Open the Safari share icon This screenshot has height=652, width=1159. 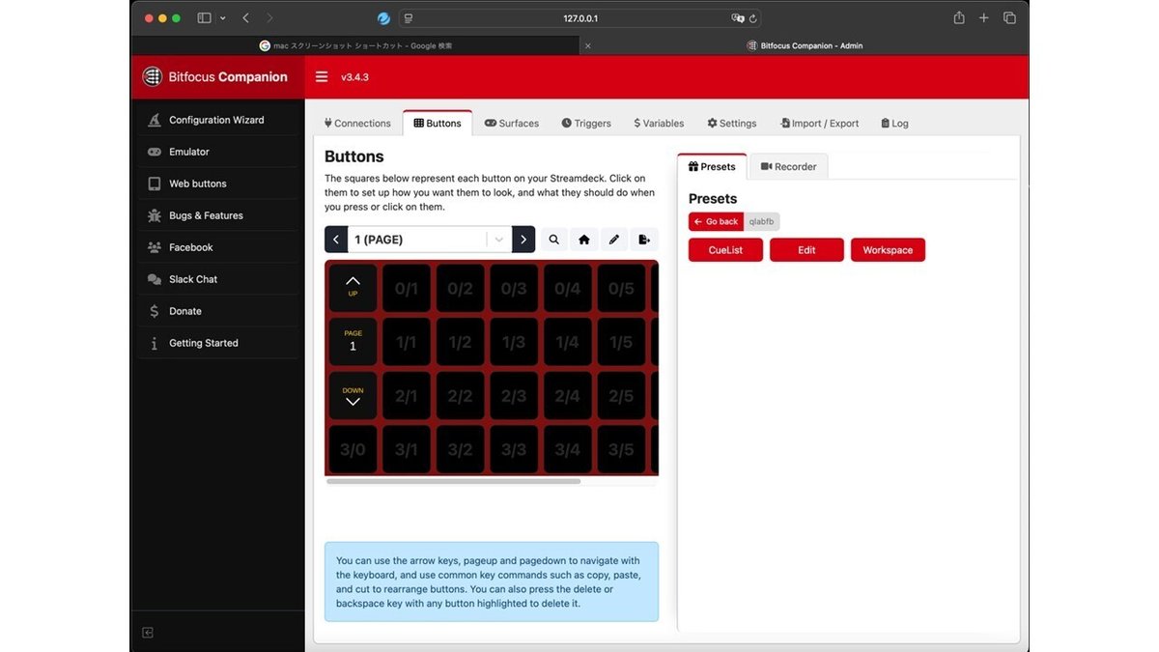tap(959, 18)
